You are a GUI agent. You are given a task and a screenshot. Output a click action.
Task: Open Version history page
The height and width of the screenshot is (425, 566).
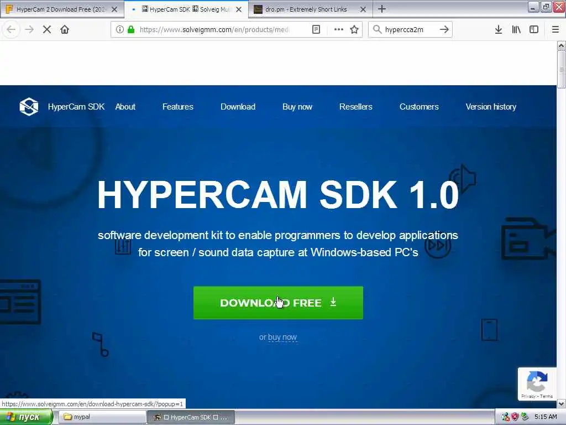point(491,107)
